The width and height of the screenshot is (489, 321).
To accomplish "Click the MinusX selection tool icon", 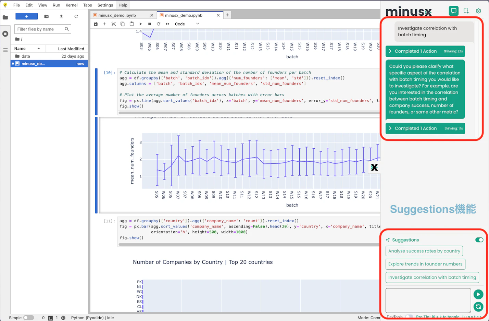I will (466, 11).
